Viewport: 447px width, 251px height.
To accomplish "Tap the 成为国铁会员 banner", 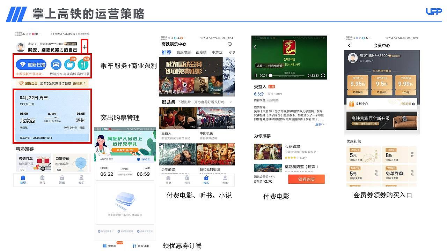I will [x=197, y=77].
